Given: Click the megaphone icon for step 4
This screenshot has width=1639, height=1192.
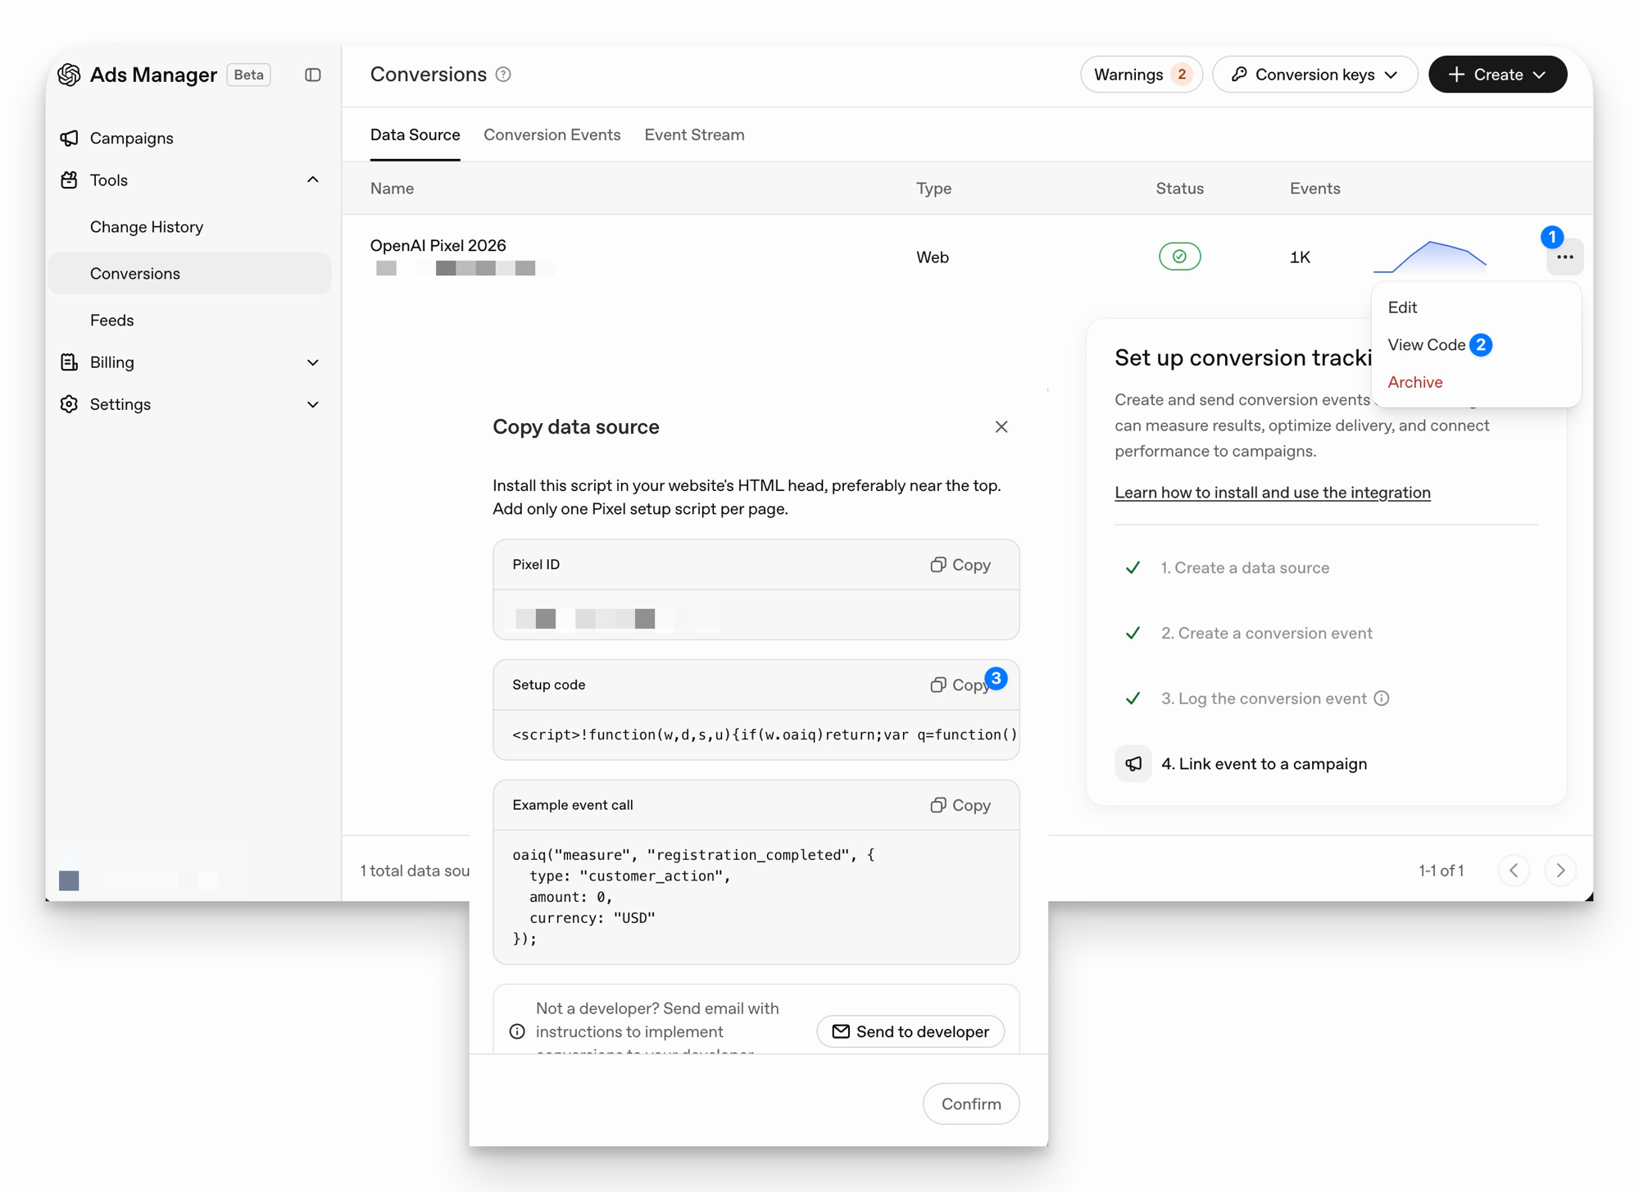Looking at the screenshot, I should 1133,764.
